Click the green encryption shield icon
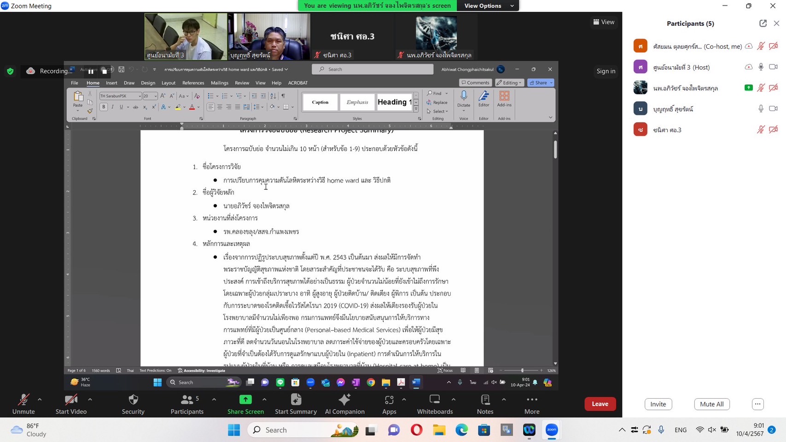This screenshot has height=442, width=786. tap(10, 71)
